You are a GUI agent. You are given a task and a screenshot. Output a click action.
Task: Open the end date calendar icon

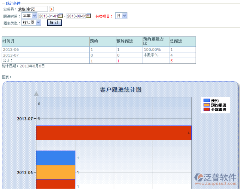(x=89, y=16)
